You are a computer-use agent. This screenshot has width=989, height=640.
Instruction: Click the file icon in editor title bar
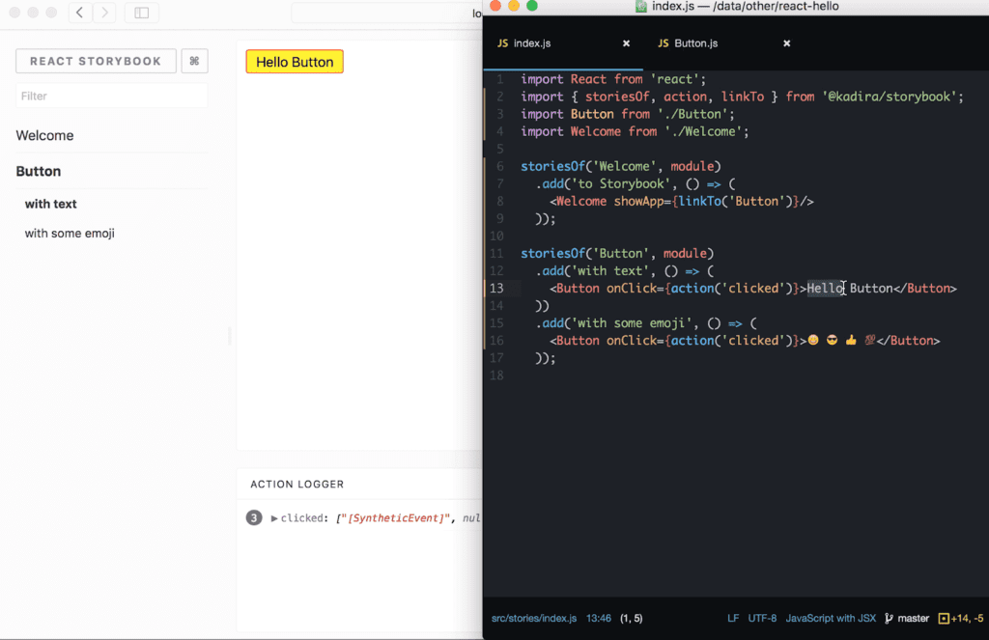(x=641, y=7)
